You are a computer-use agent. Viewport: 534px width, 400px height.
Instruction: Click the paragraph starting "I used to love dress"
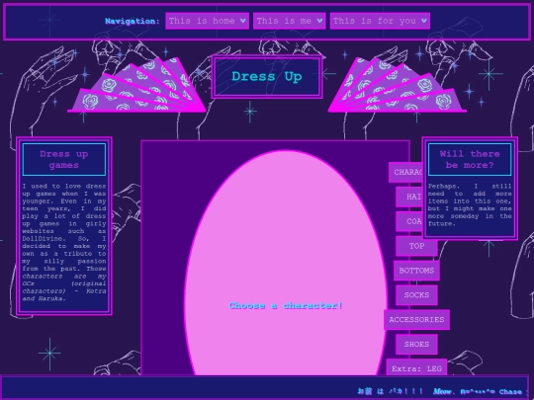[x=64, y=242]
